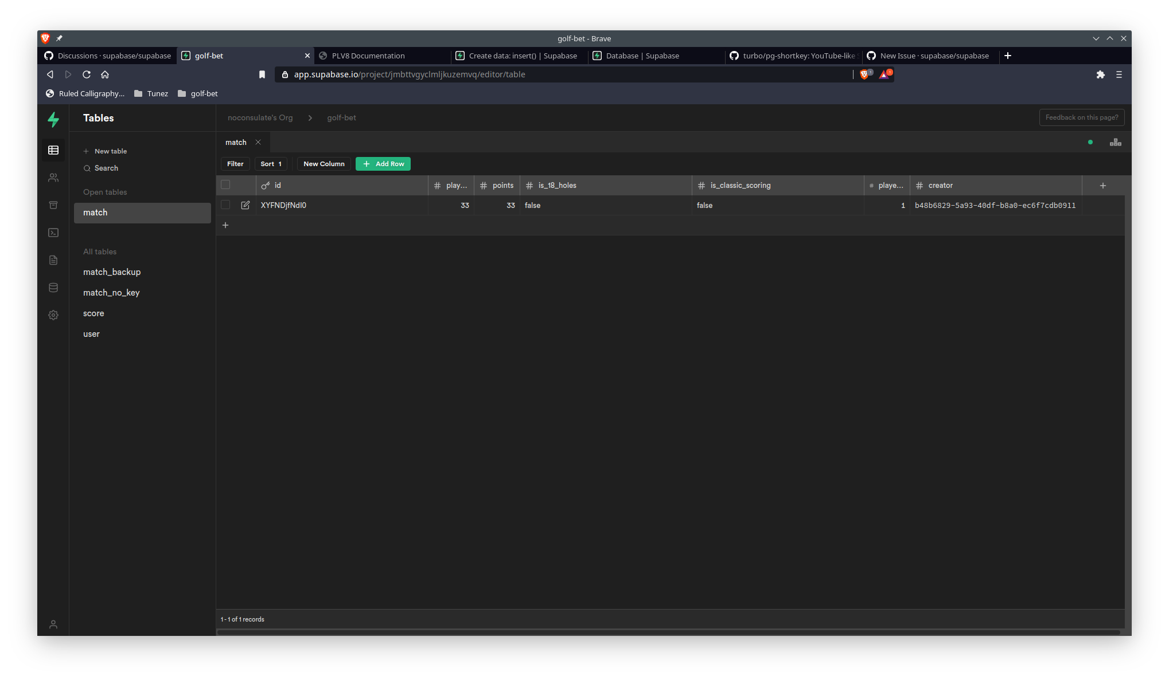The height and width of the screenshot is (680, 1169).
Task: Open the match_backup table in sidebar
Action: (x=112, y=272)
